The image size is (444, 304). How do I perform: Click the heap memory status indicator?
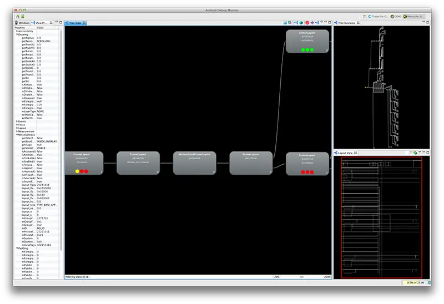tap(415, 282)
